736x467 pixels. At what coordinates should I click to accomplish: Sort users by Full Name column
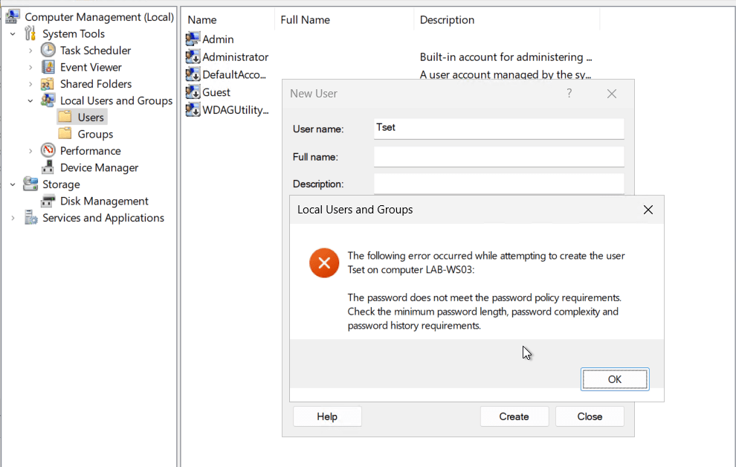305,20
